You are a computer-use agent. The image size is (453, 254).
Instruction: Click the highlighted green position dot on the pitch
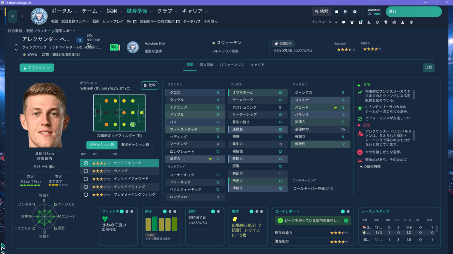pos(133,124)
